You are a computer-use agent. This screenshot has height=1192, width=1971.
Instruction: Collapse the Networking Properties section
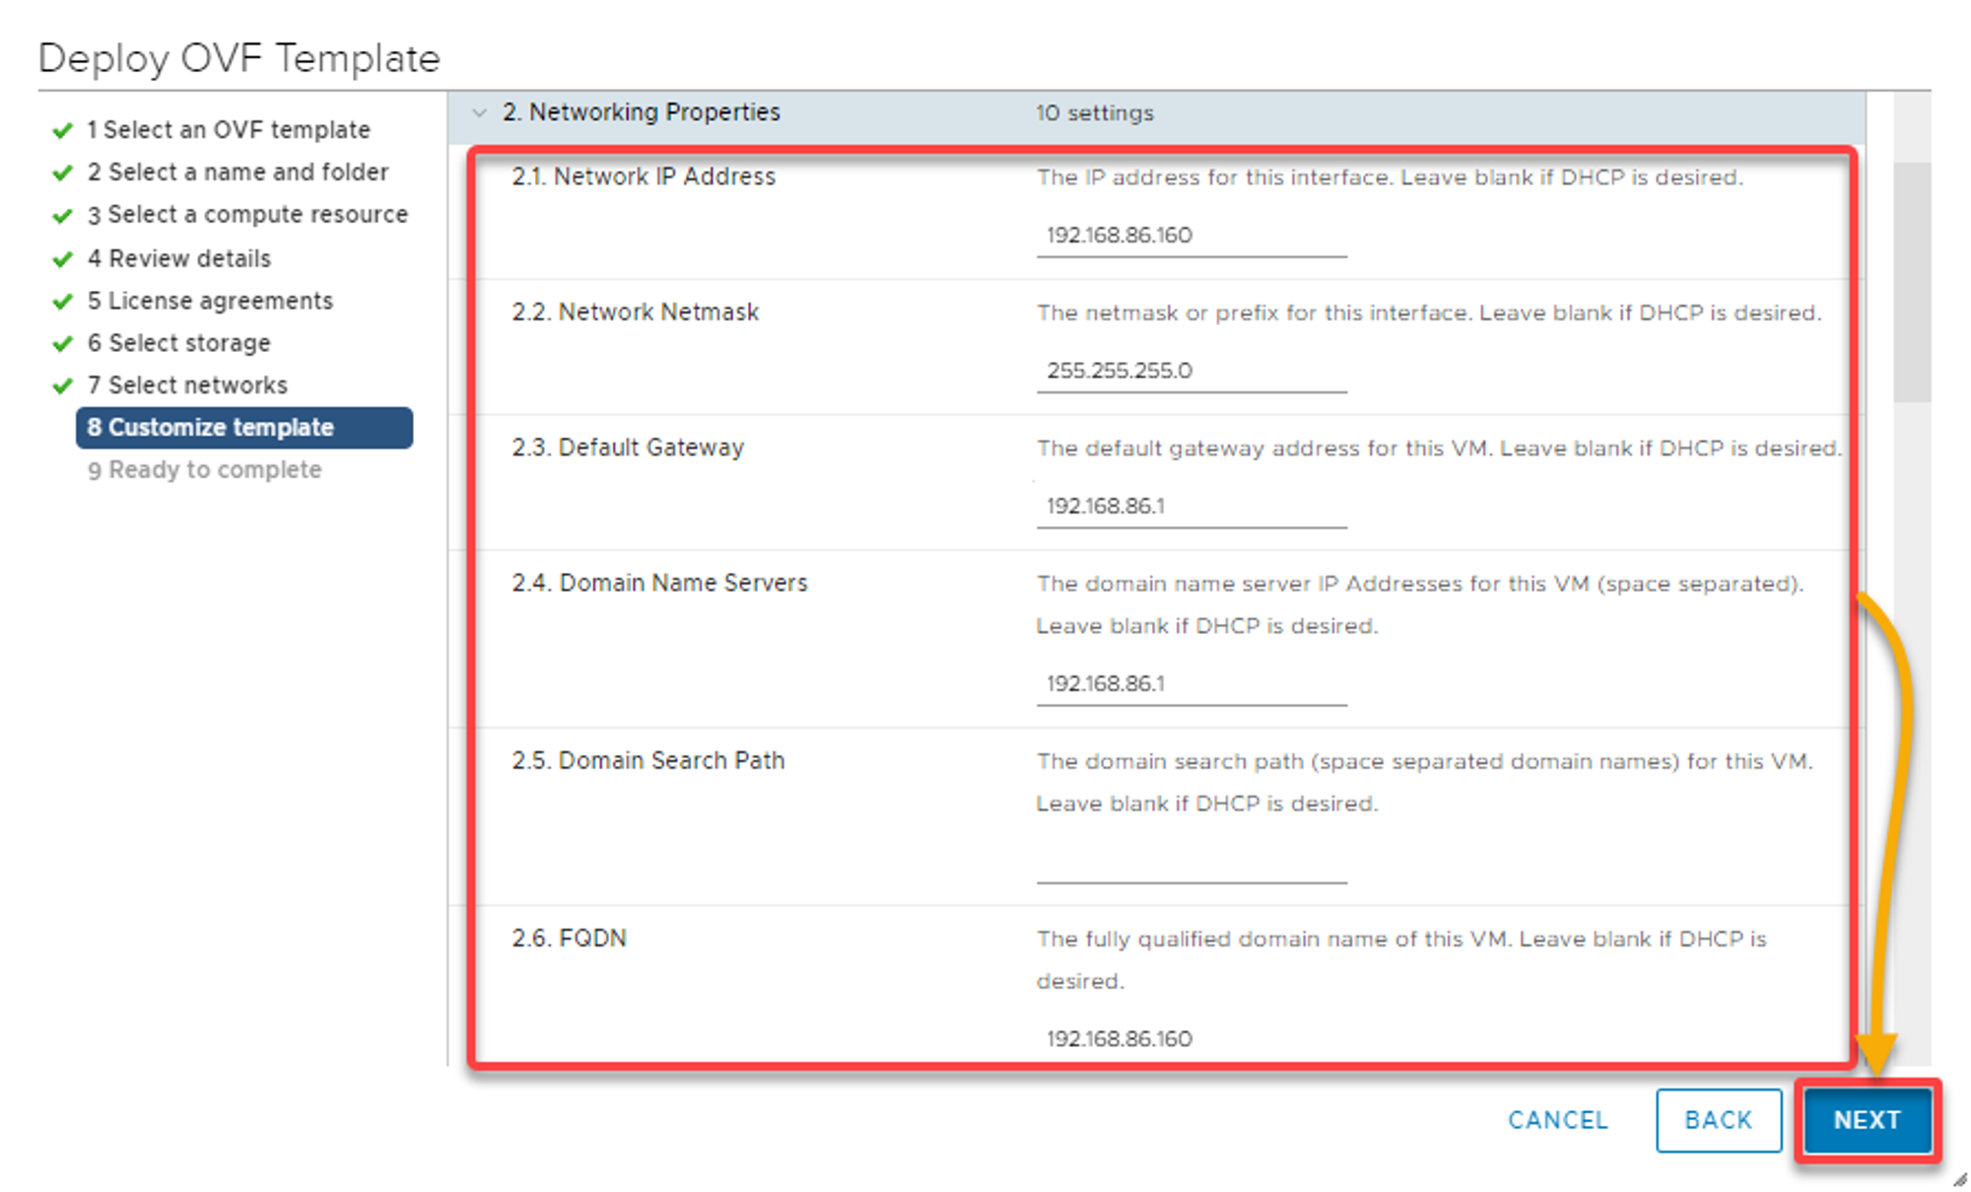click(x=480, y=112)
